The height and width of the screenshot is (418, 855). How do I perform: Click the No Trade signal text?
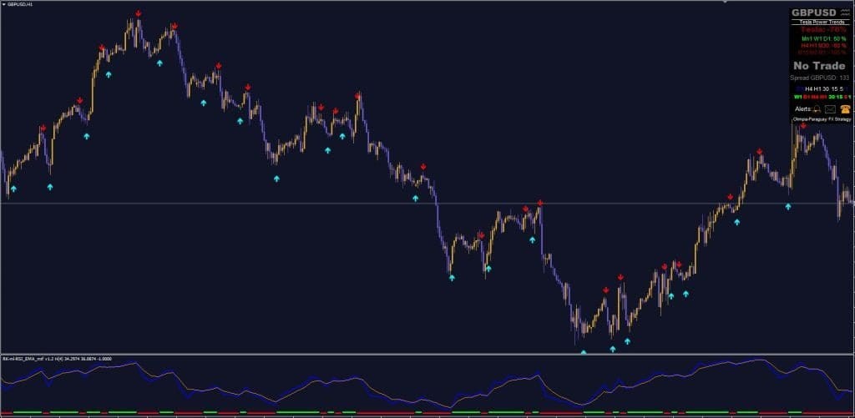(x=819, y=66)
